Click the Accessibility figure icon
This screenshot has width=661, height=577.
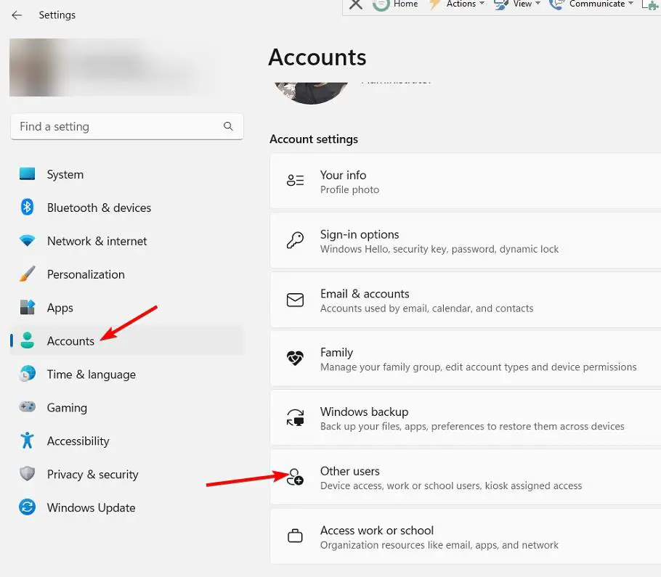28,440
